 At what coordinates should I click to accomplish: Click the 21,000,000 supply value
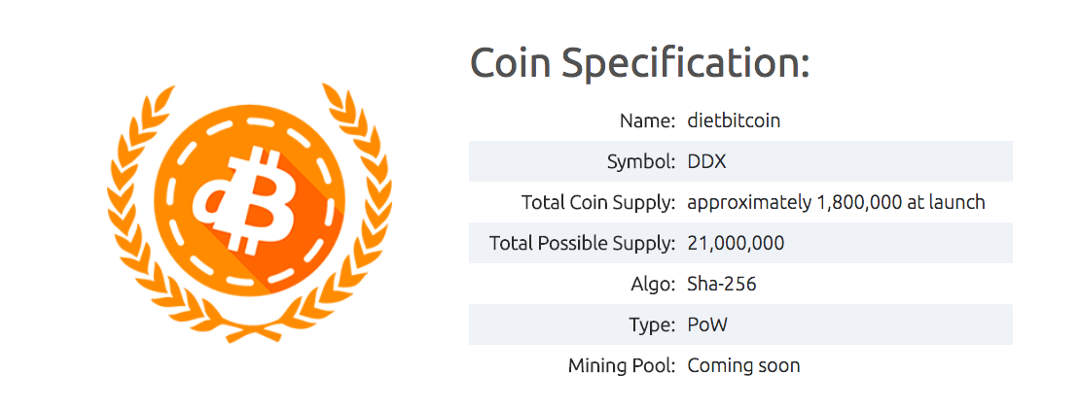coord(736,244)
